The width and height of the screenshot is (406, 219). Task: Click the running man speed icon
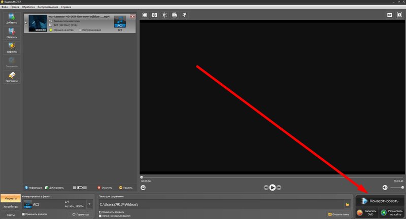[x=184, y=15]
